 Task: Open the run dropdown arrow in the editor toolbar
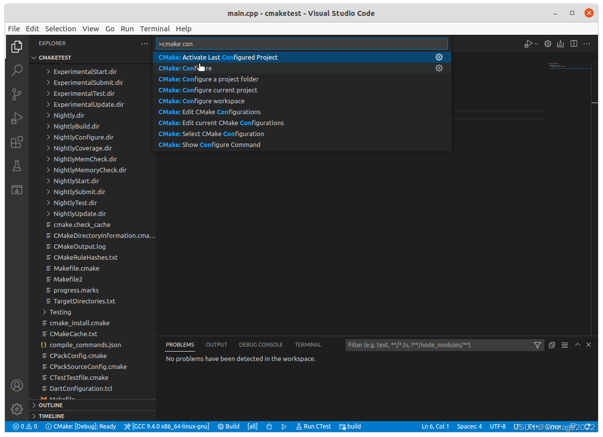536,44
